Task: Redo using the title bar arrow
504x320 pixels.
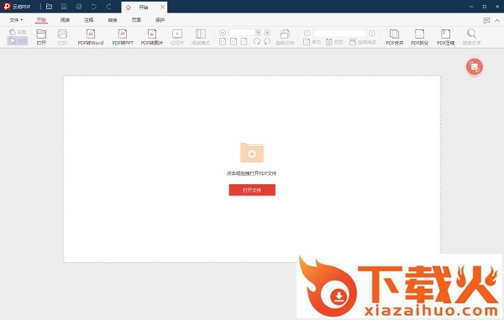Action: point(108,7)
